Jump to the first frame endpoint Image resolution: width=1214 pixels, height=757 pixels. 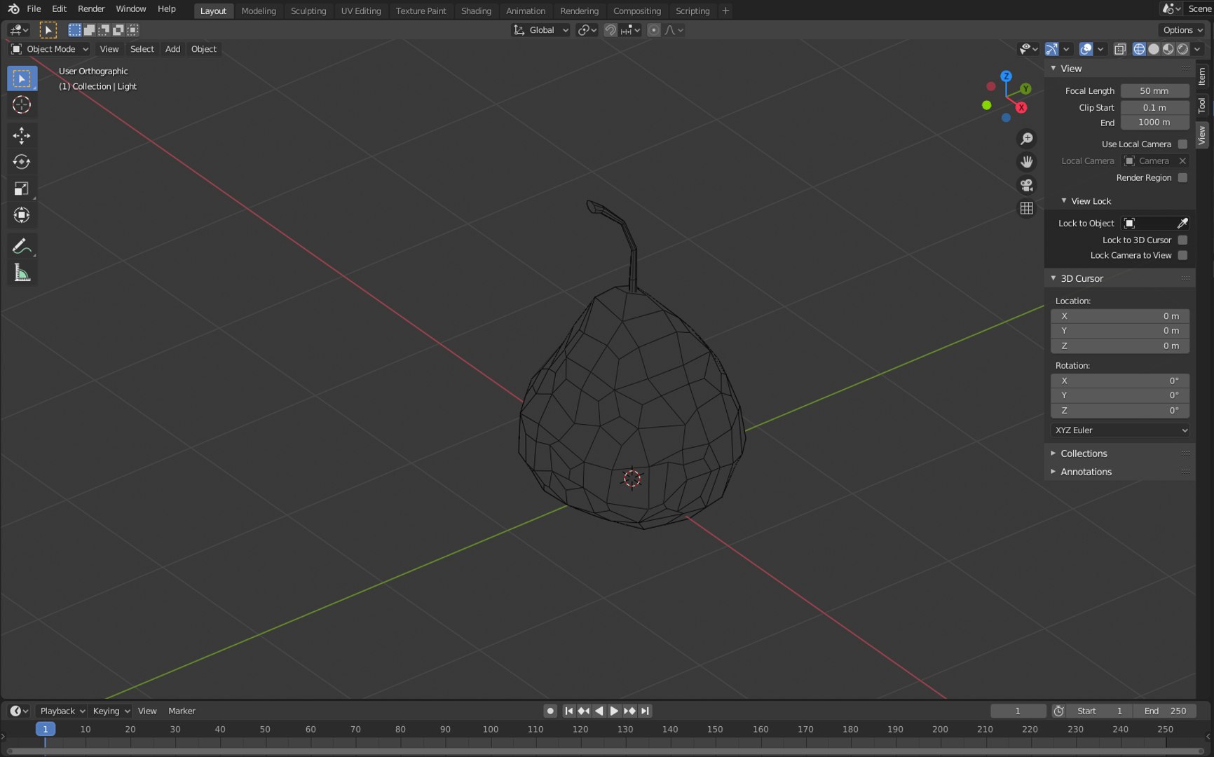pyautogui.click(x=568, y=711)
